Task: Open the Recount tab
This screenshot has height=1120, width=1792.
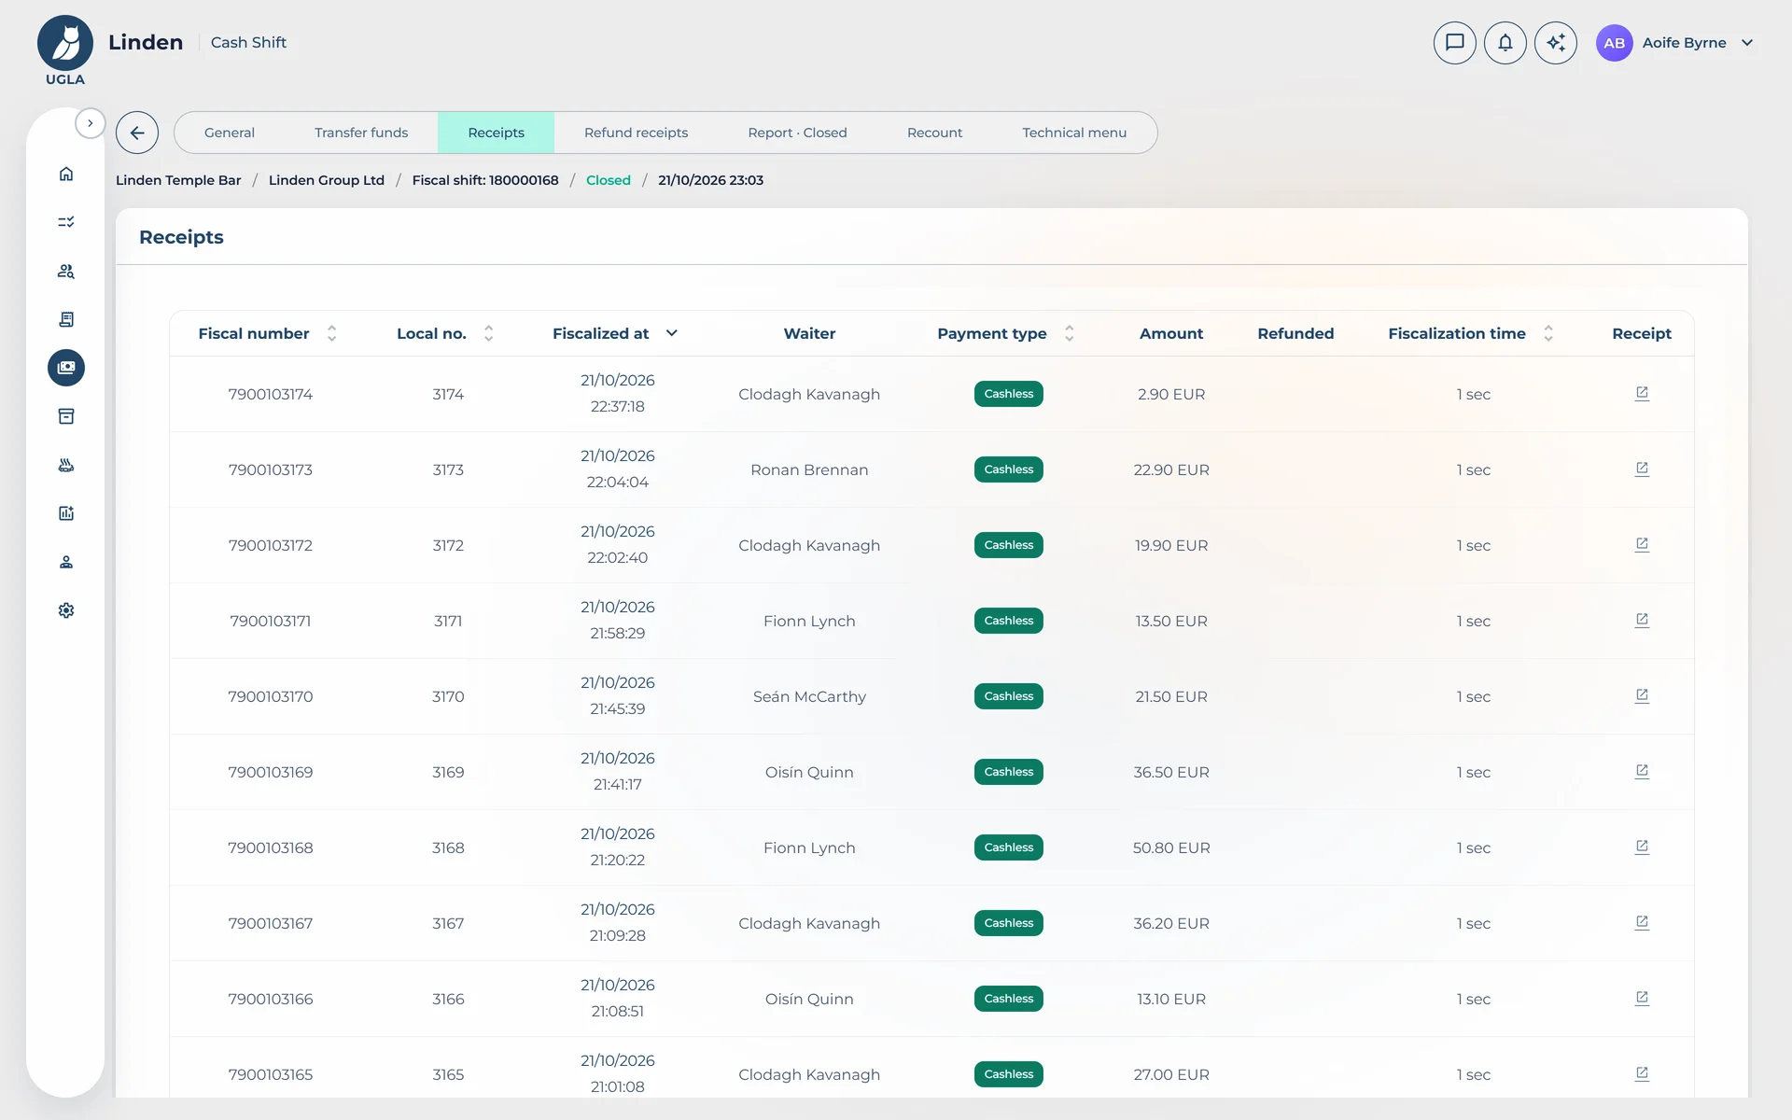Action: click(x=934, y=133)
